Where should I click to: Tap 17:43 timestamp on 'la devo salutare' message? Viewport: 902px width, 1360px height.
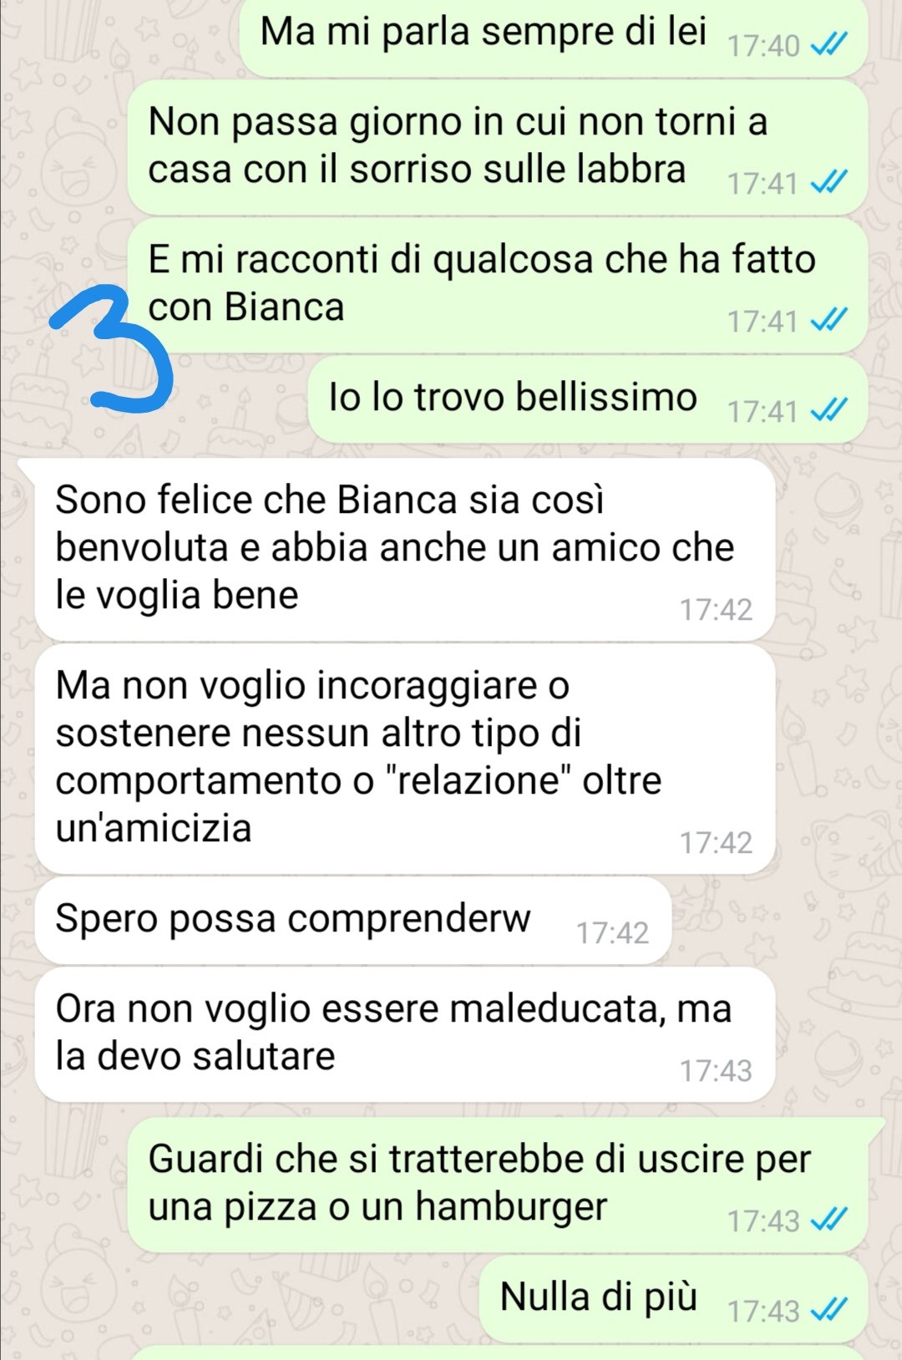[716, 1070]
